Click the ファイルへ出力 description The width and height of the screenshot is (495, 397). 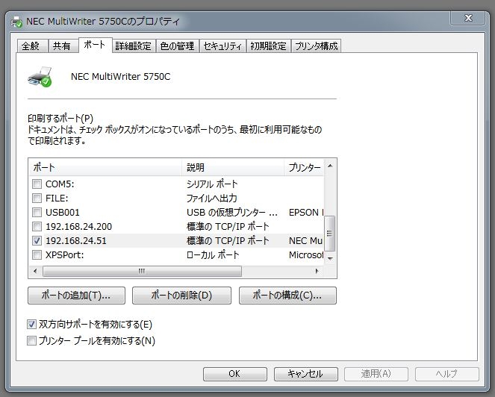(212, 198)
